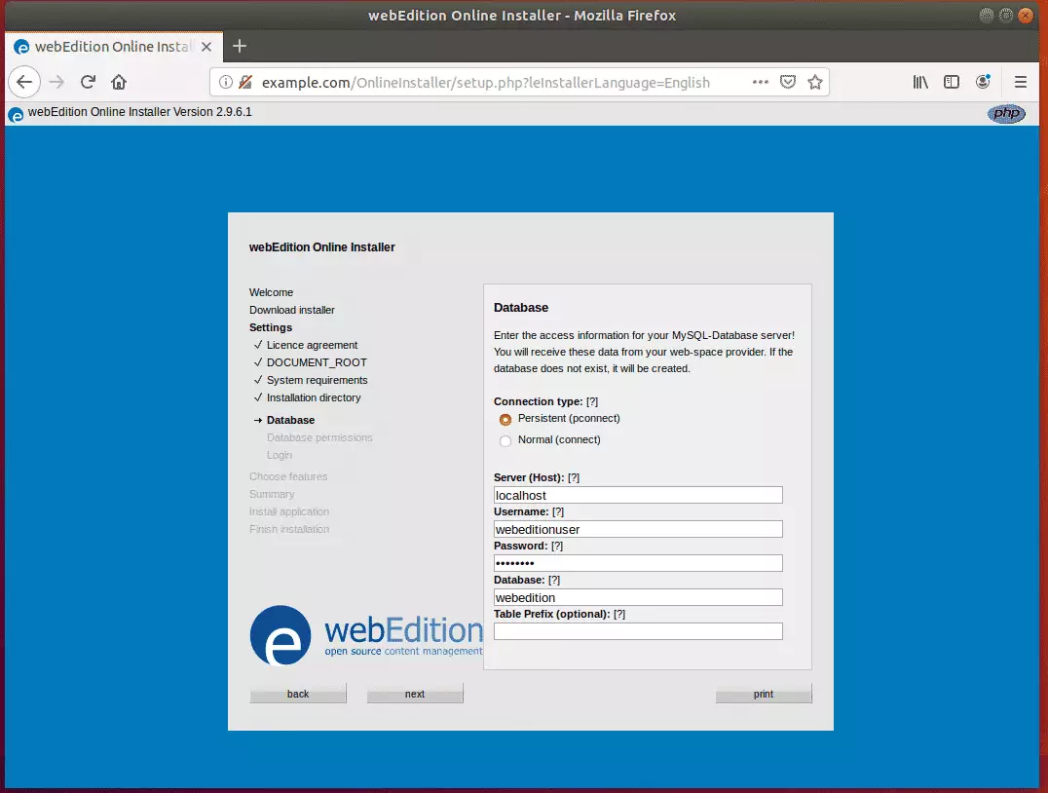Open Table Prefix [?] help

point(619,614)
